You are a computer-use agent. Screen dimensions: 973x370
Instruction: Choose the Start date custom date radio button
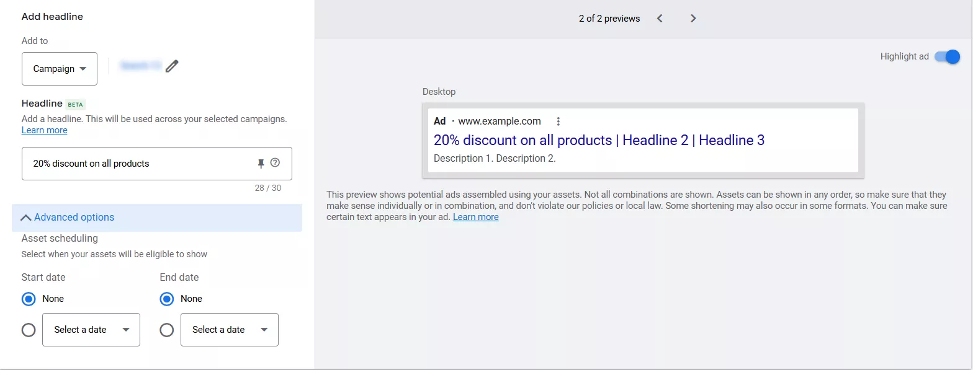(29, 330)
